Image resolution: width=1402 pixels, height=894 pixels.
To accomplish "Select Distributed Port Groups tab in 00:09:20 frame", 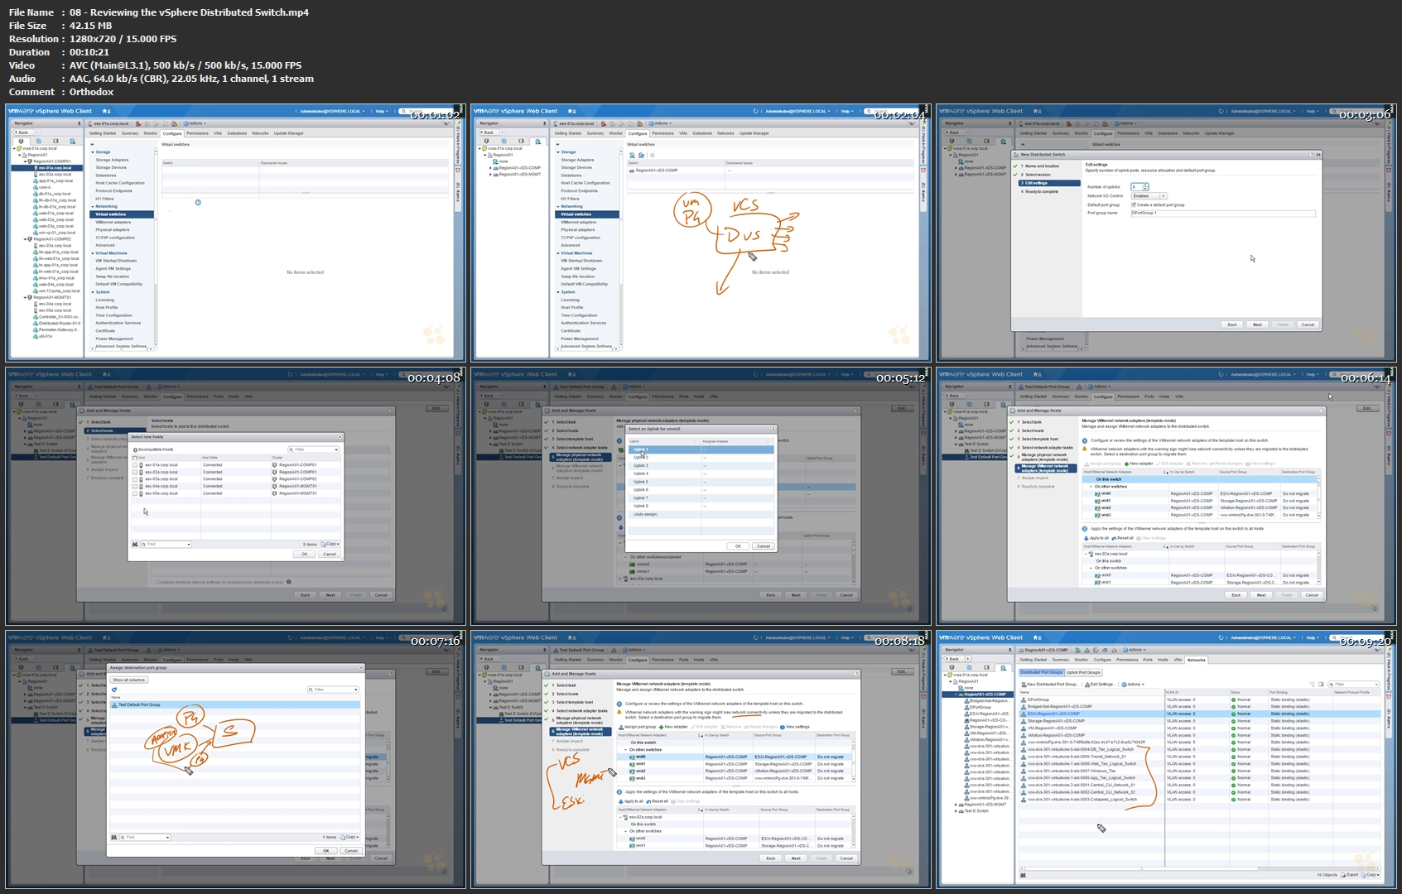I will tap(1042, 672).
